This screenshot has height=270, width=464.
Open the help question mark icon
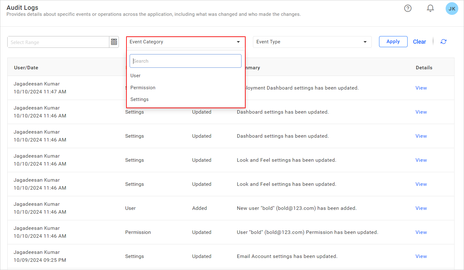click(x=408, y=9)
